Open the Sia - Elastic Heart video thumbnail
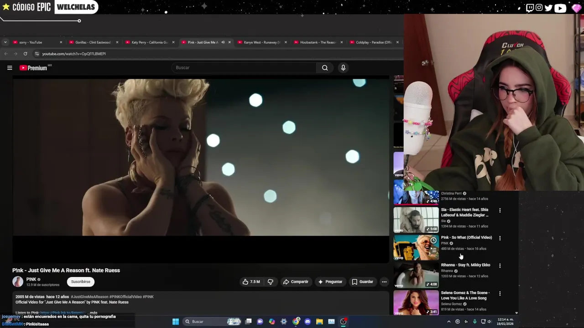 click(416, 220)
